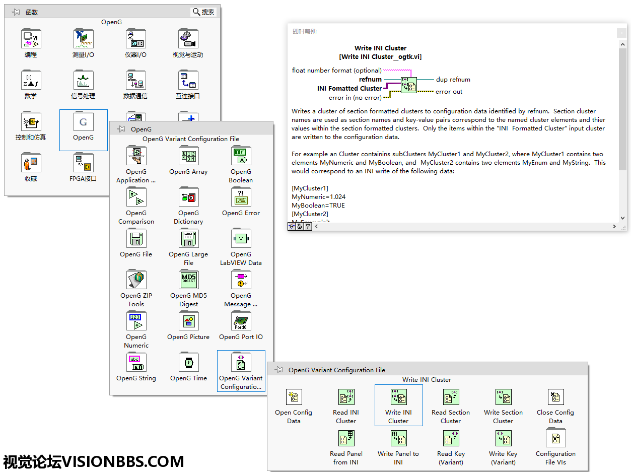Click the help window scroll-down arrow
Image resolution: width=631 pixels, height=472 pixels.
click(622, 218)
